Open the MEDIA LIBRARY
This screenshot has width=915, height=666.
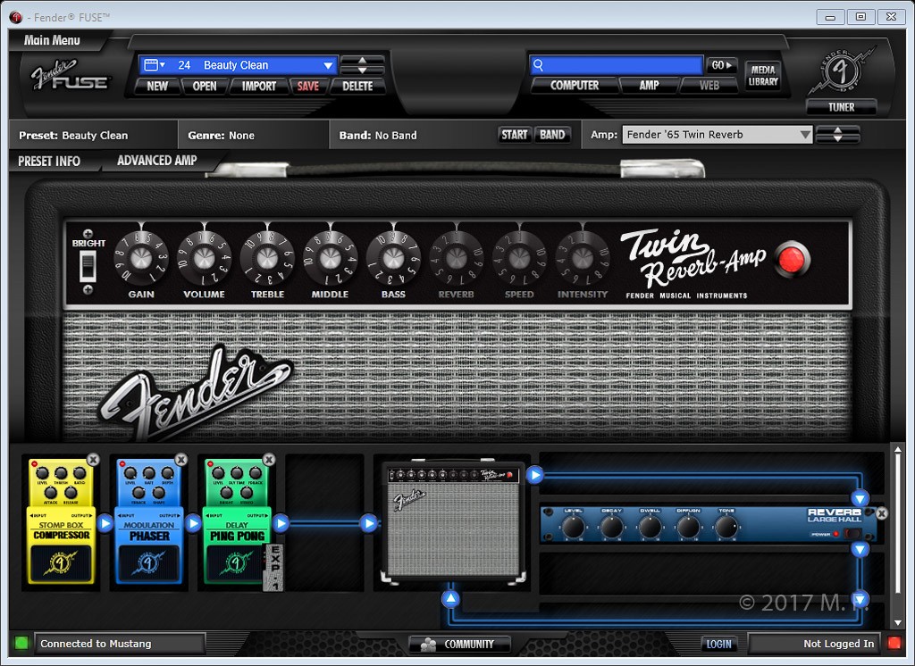click(x=763, y=76)
